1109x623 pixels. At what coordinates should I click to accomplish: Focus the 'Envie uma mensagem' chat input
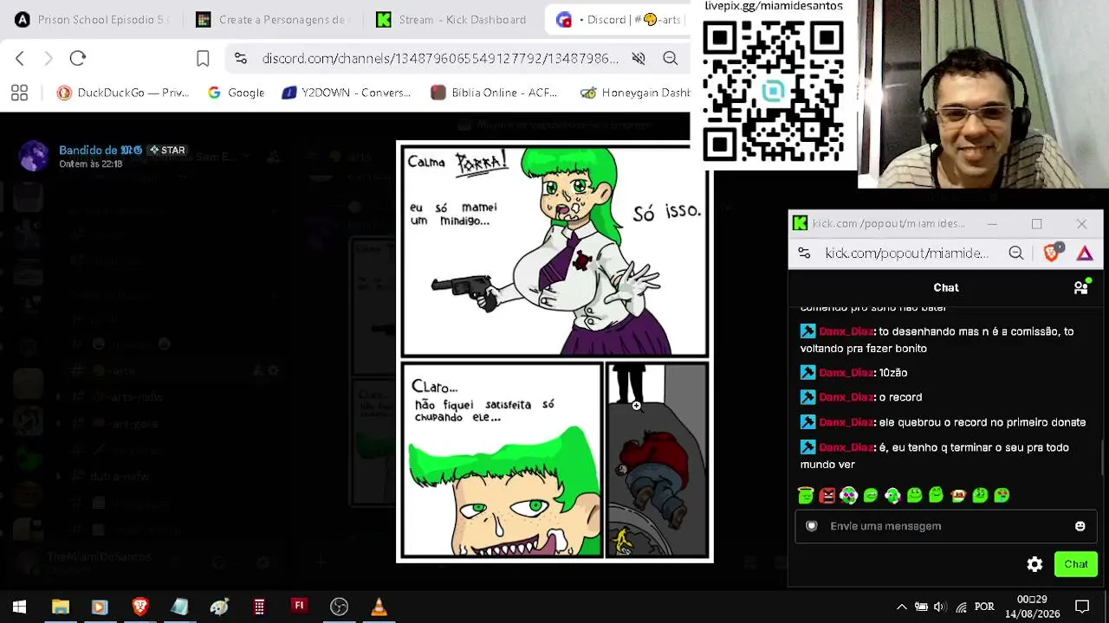[946, 526]
